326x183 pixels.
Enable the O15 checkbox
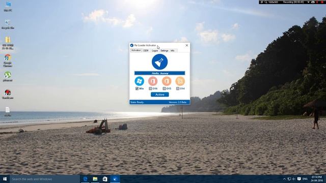(164, 88)
